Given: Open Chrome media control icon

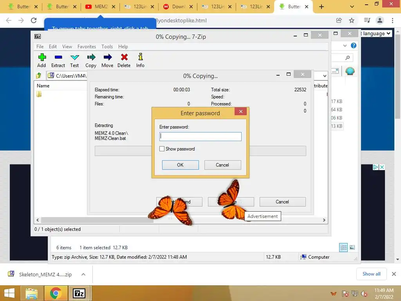Looking at the screenshot, I should (x=367, y=20).
